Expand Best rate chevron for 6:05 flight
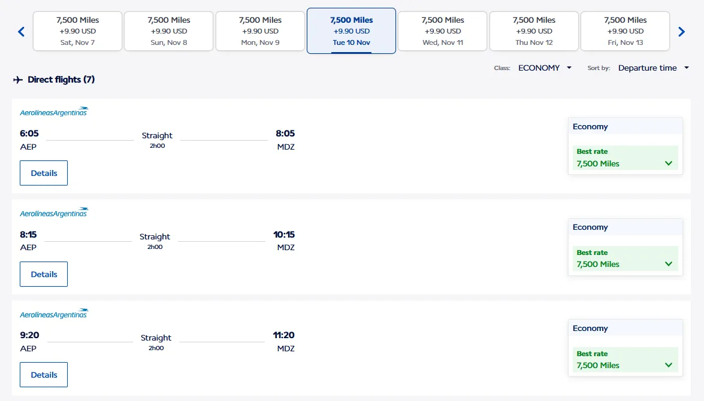Viewport: 704px width, 401px height. (x=669, y=163)
